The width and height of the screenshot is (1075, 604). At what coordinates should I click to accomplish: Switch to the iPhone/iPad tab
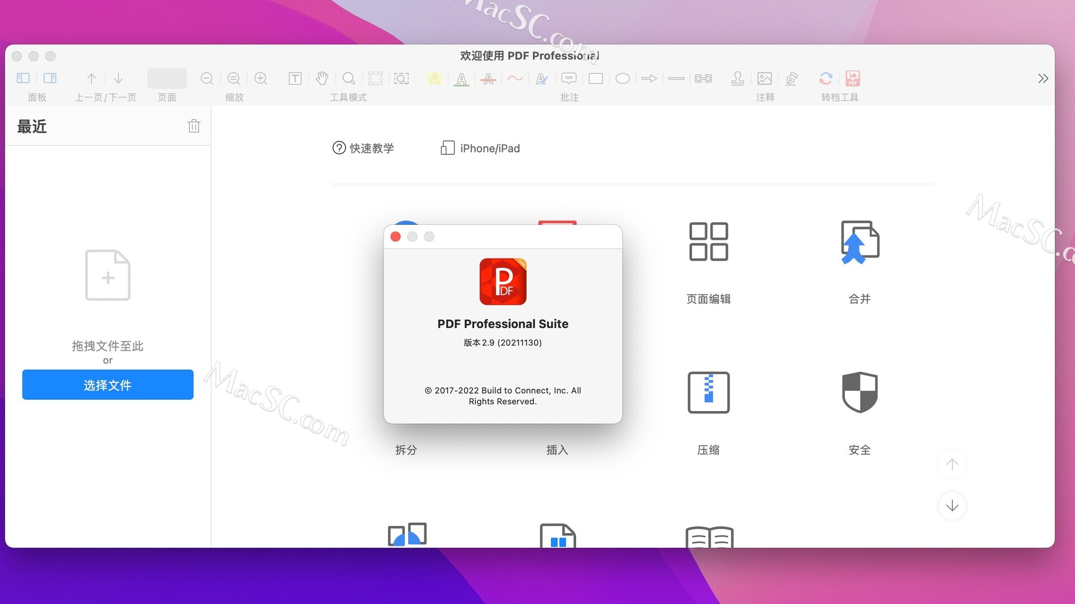click(x=480, y=148)
